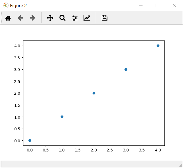The image size is (183, 168).
Task: Select the Zoom to rectangle tool
Action: tap(62, 18)
